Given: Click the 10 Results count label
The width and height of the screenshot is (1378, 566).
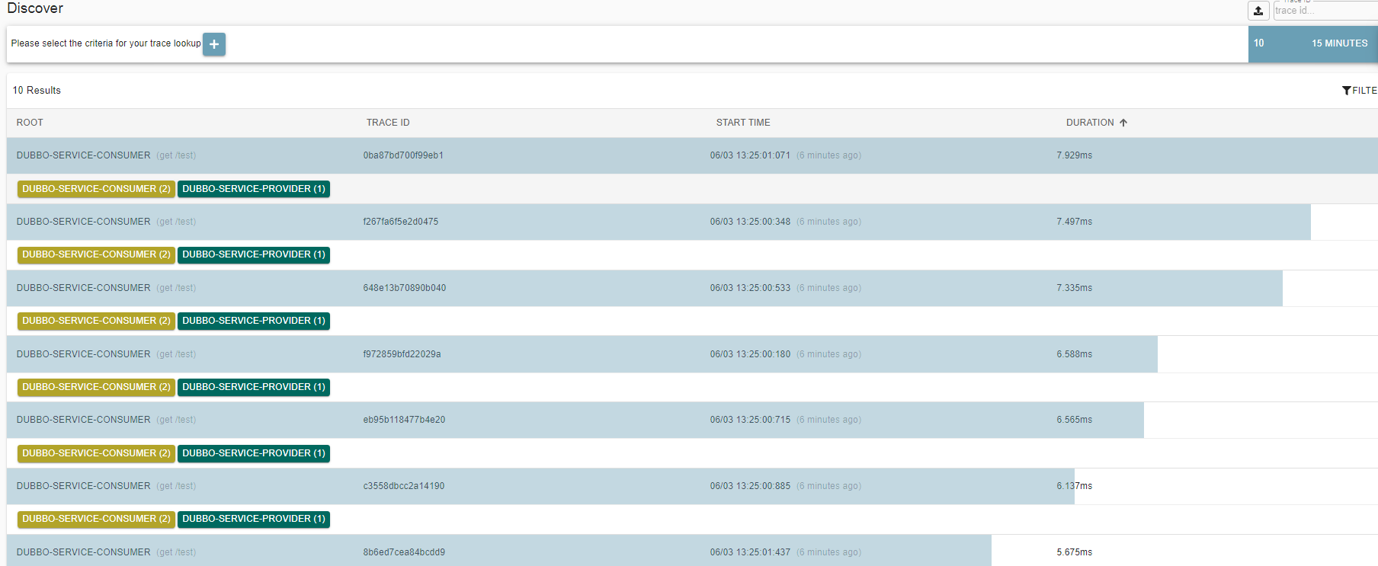Looking at the screenshot, I should pyautogui.click(x=37, y=91).
